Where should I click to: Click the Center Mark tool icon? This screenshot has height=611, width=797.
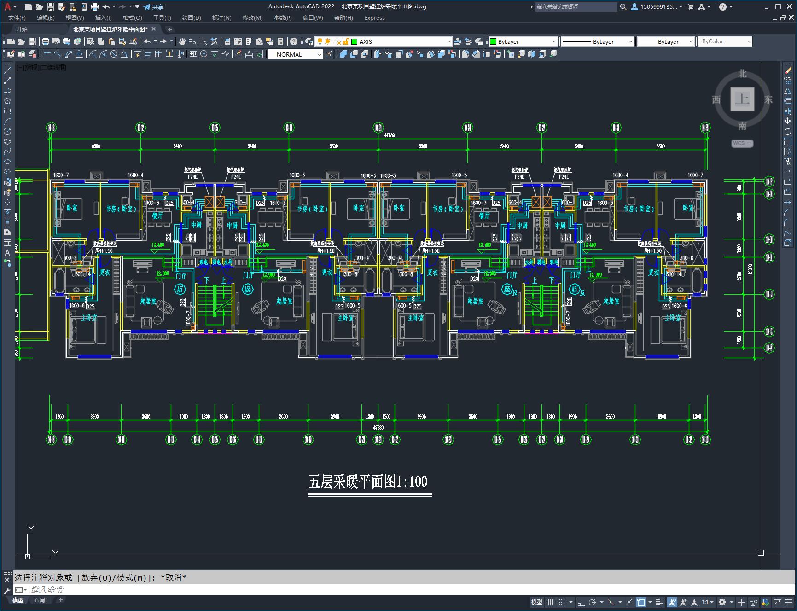pyautogui.click(x=204, y=54)
